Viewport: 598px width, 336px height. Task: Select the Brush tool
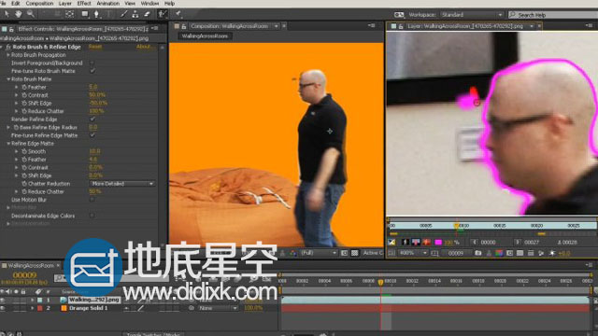[x=123, y=15]
